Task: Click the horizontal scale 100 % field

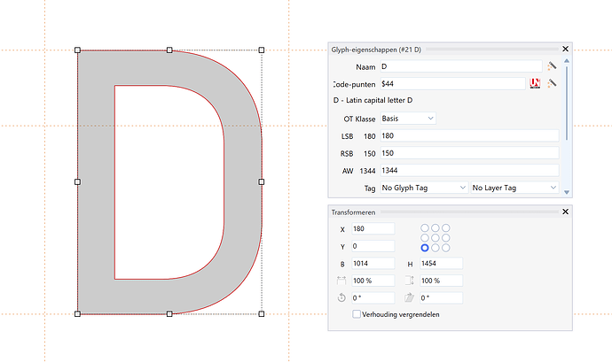Action: click(x=373, y=281)
